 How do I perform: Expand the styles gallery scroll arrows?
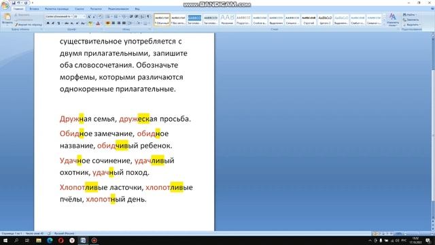point(385,20)
